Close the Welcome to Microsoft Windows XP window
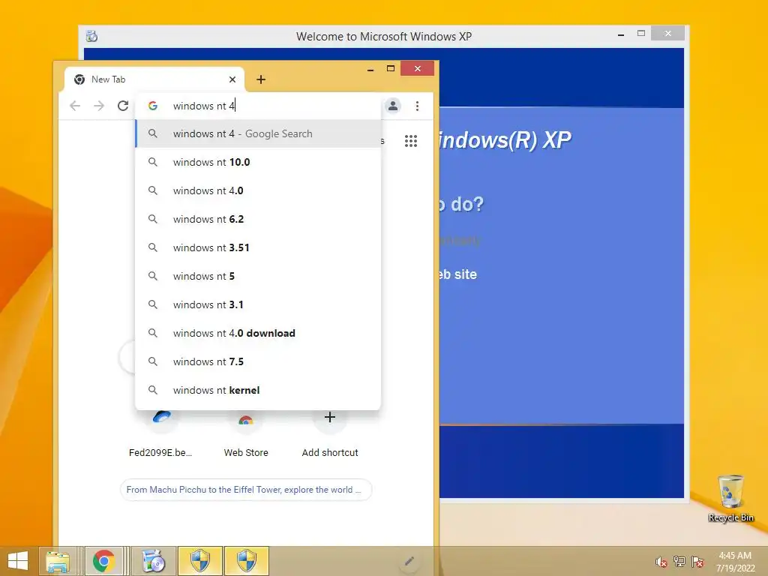 [x=668, y=33]
